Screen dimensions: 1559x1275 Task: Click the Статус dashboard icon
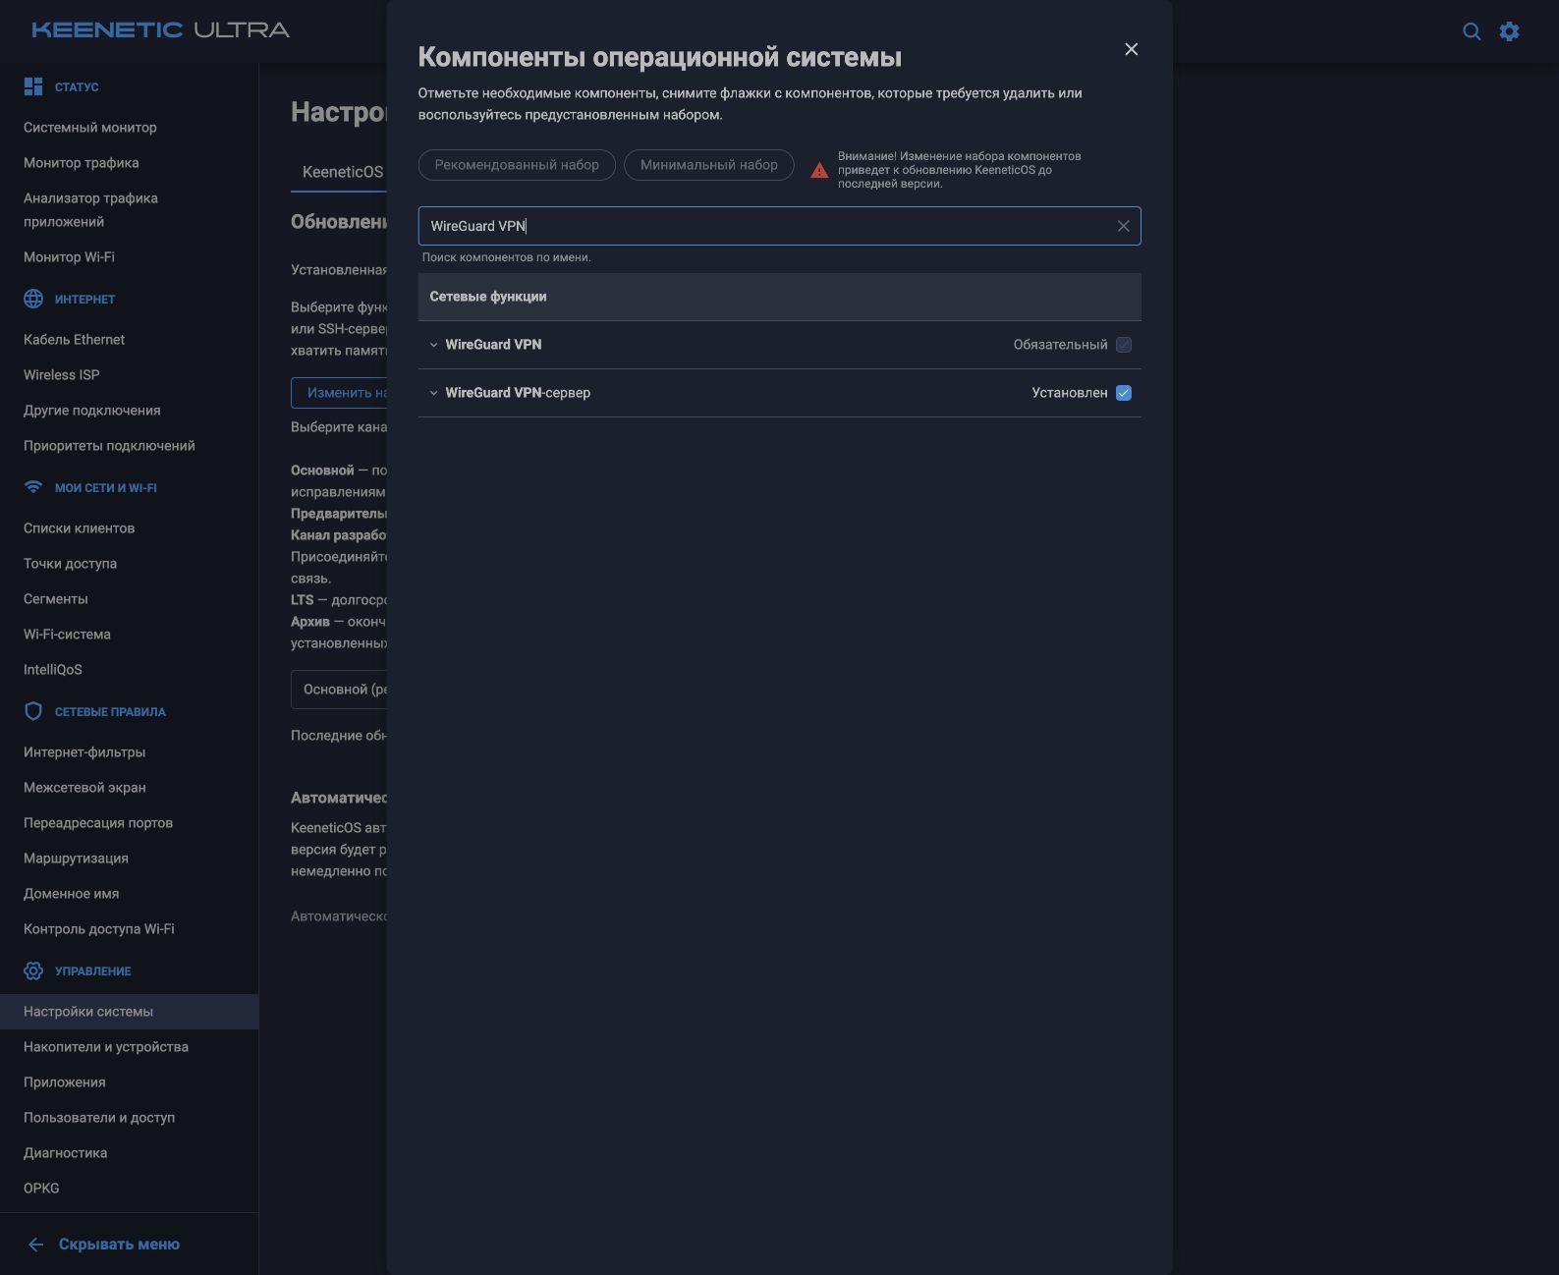pos(33,86)
